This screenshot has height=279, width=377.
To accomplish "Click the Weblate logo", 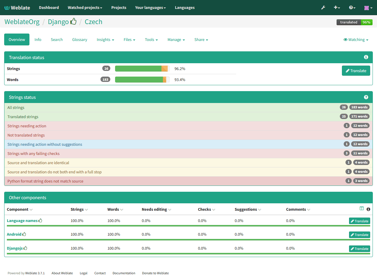I will pos(17,7).
